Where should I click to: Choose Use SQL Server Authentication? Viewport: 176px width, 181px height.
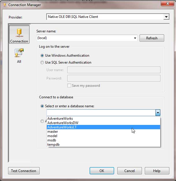click(x=42, y=62)
